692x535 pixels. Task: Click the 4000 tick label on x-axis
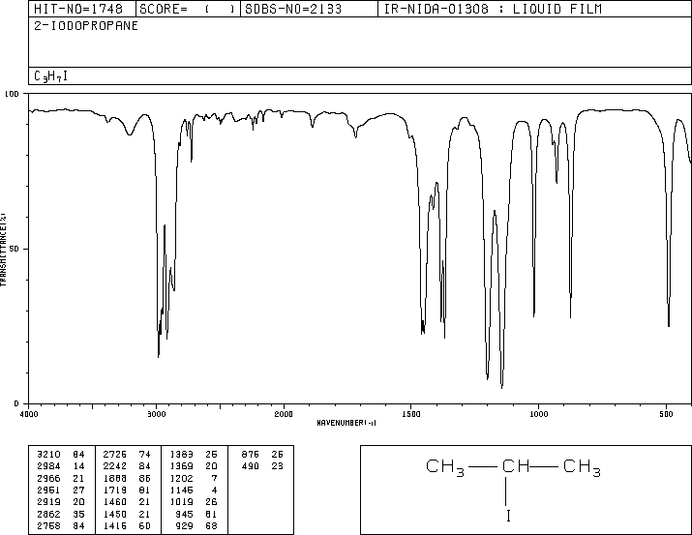29,414
